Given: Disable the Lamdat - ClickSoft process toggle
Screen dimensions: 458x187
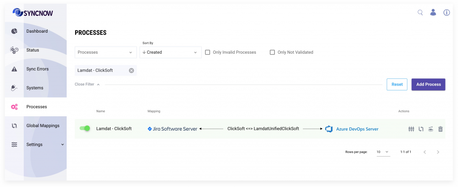Looking at the screenshot, I should (x=85, y=128).
